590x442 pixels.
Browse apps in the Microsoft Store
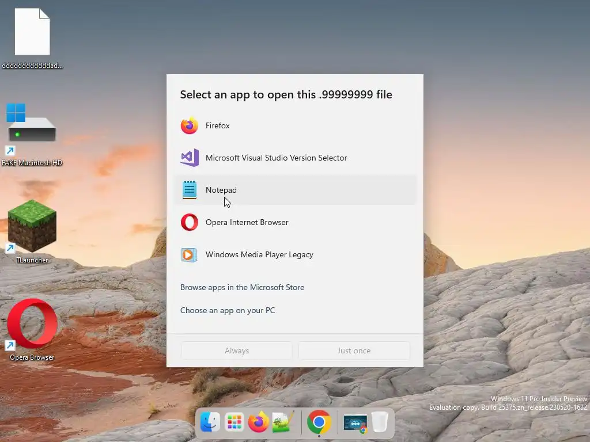coord(243,287)
